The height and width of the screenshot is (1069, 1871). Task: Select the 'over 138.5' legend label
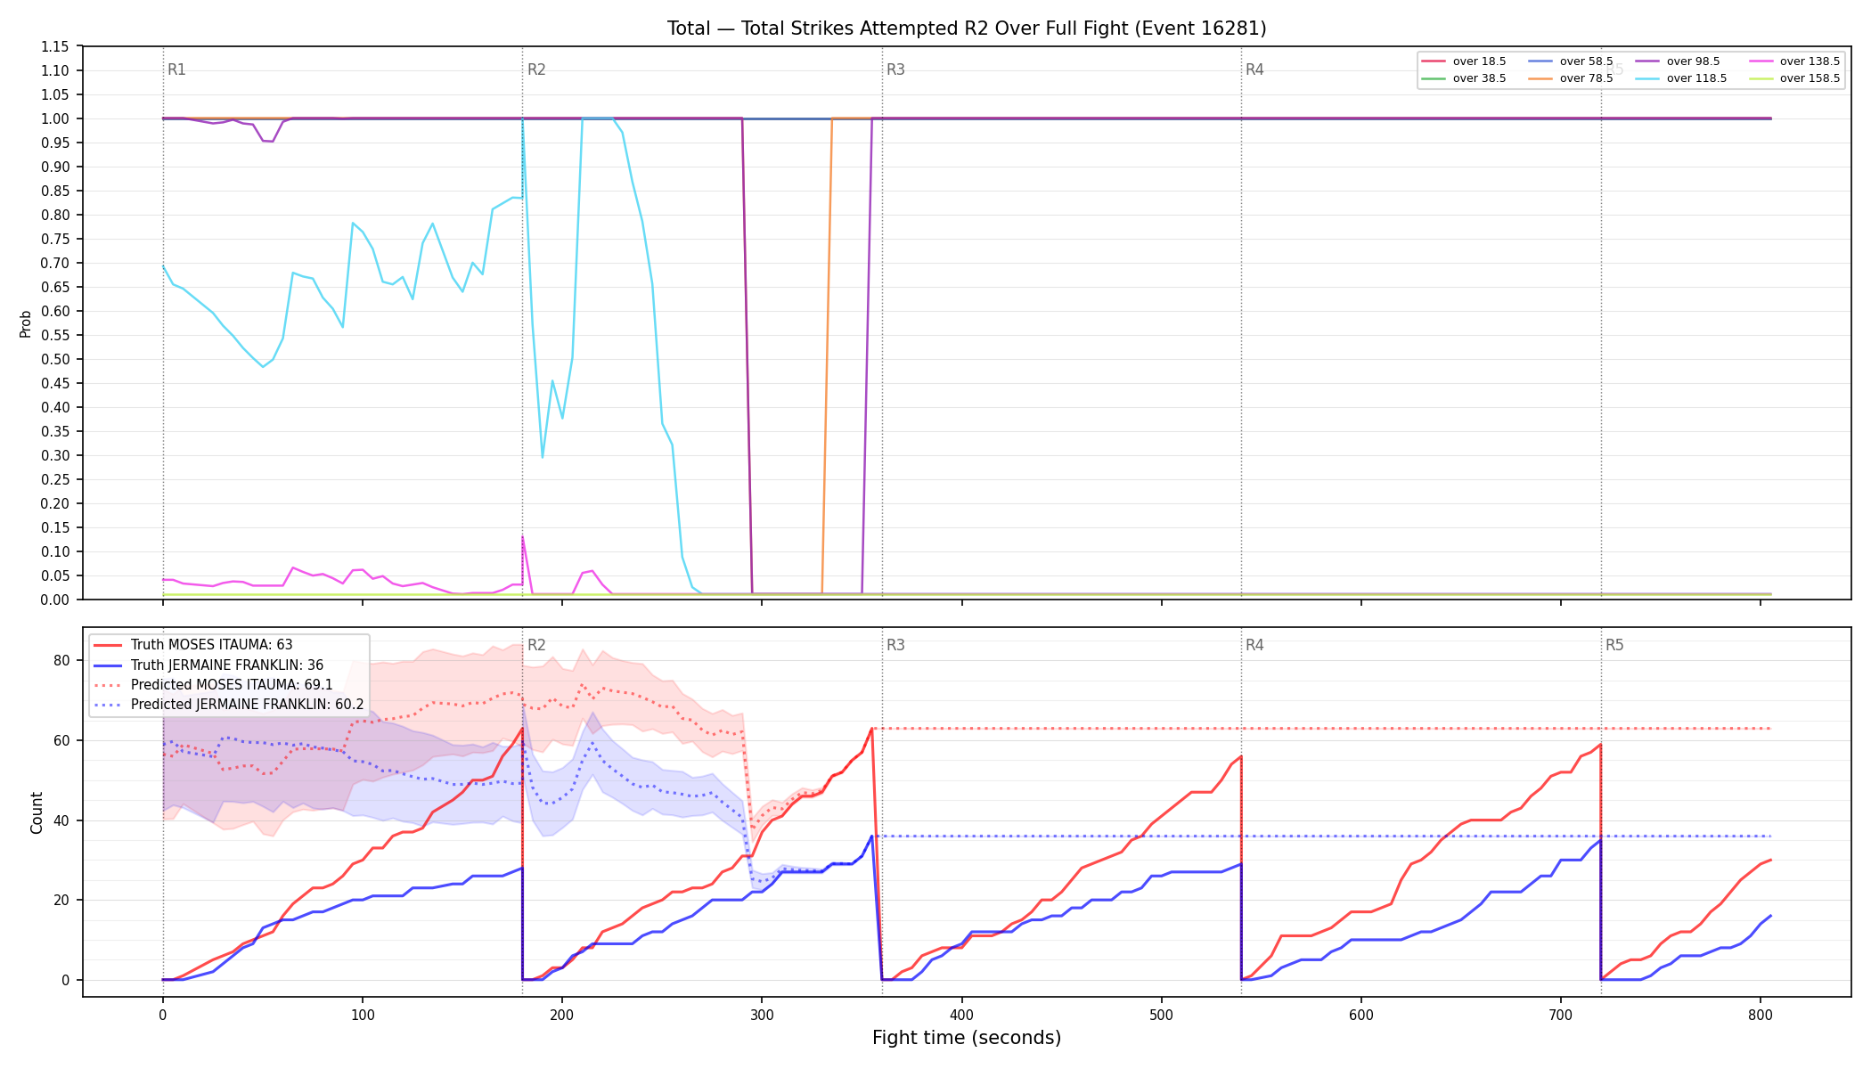[1810, 61]
